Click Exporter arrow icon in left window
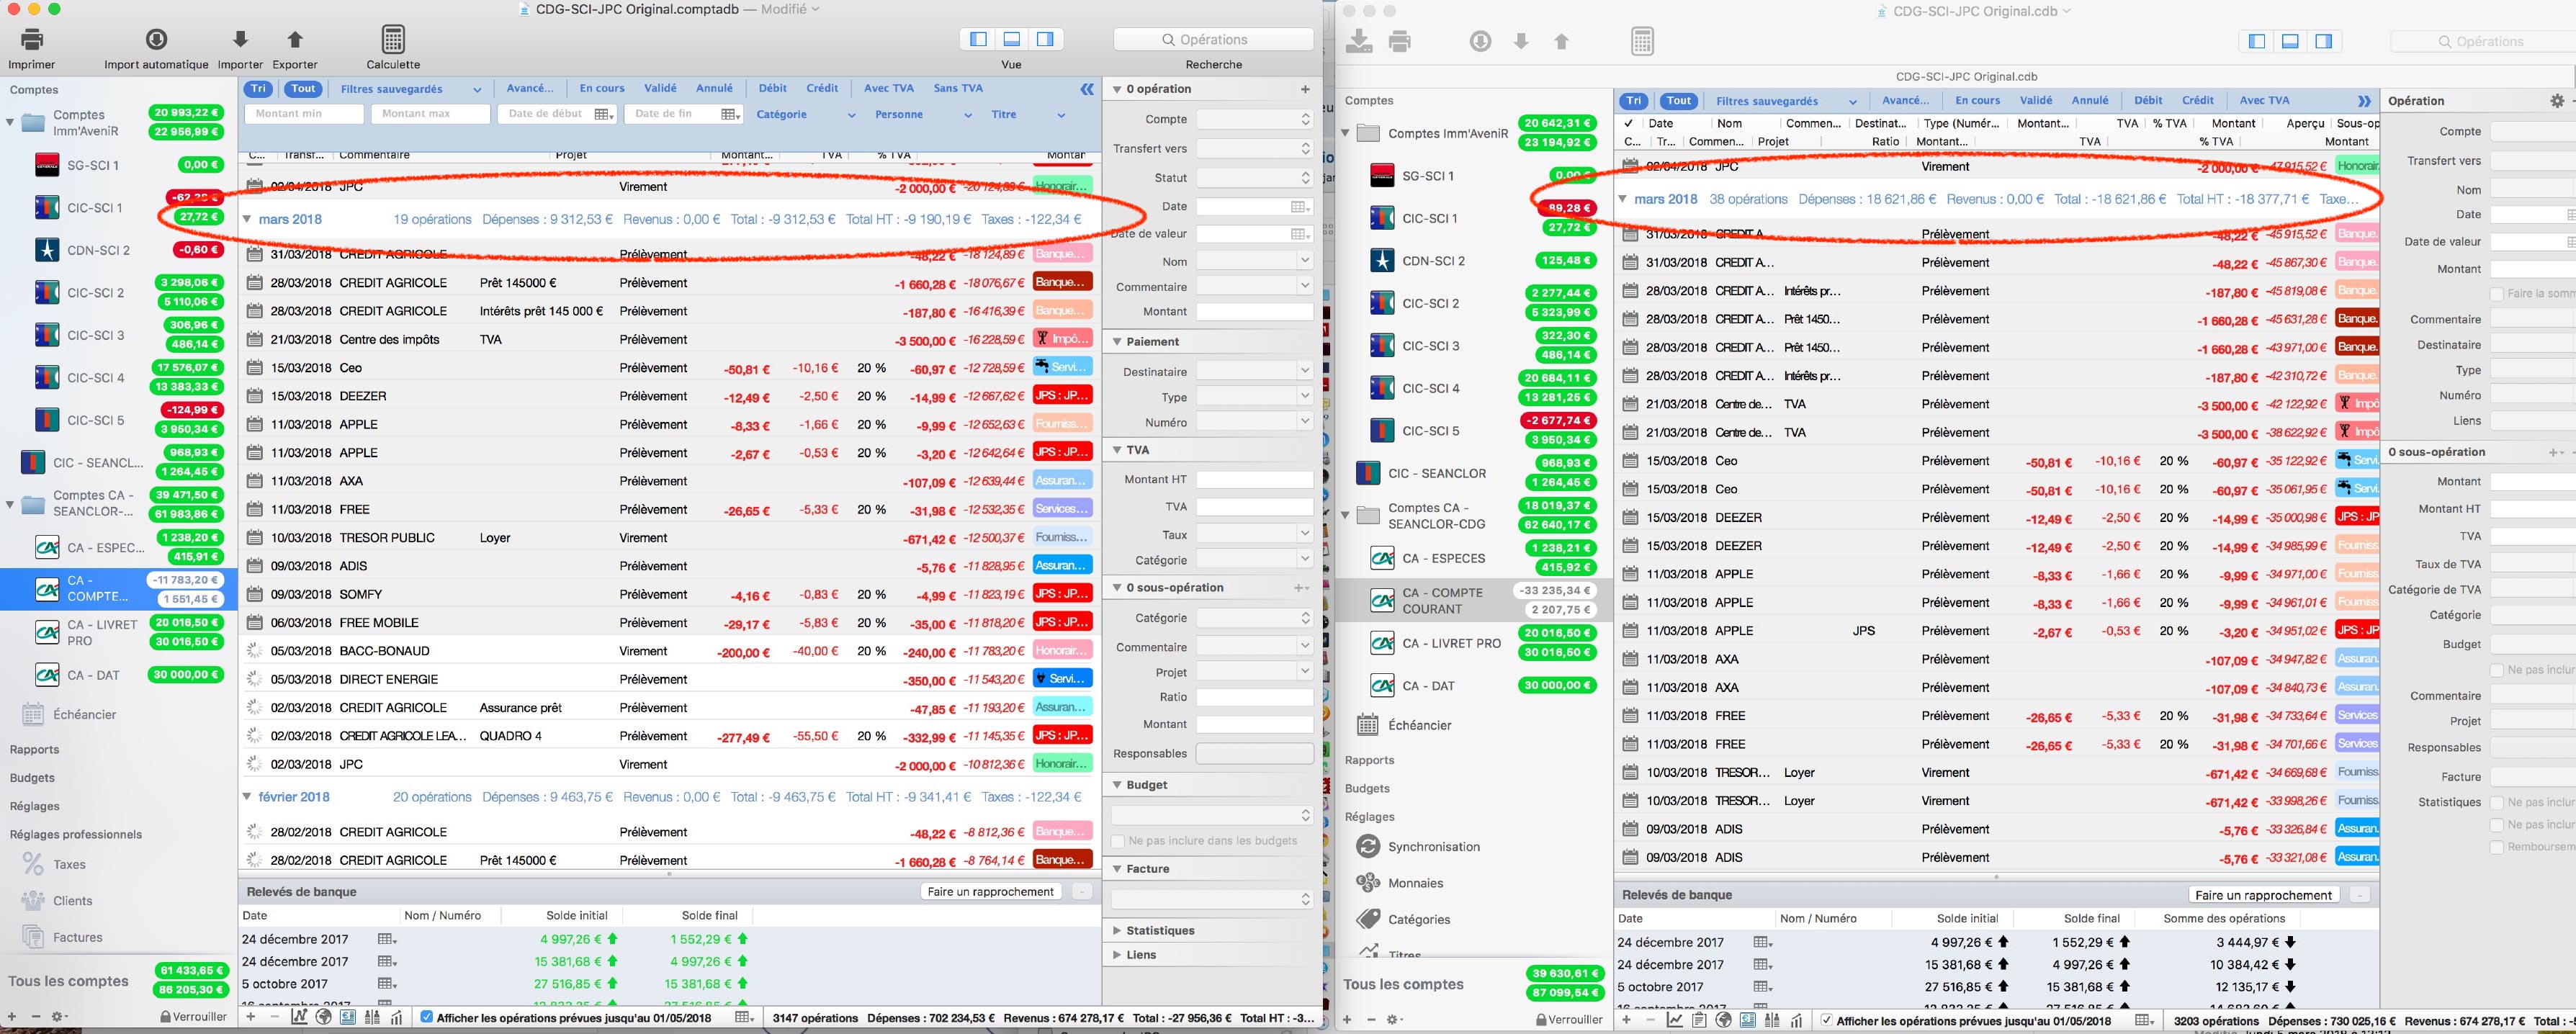The image size is (2576, 1034). click(295, 40)
